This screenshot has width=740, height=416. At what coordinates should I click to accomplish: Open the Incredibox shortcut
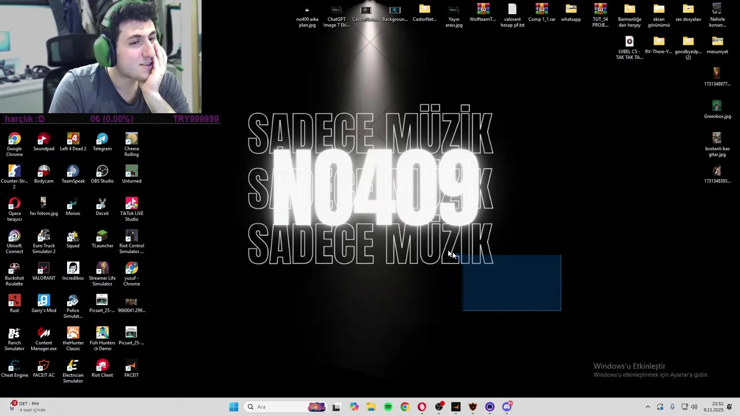point(73,272)
